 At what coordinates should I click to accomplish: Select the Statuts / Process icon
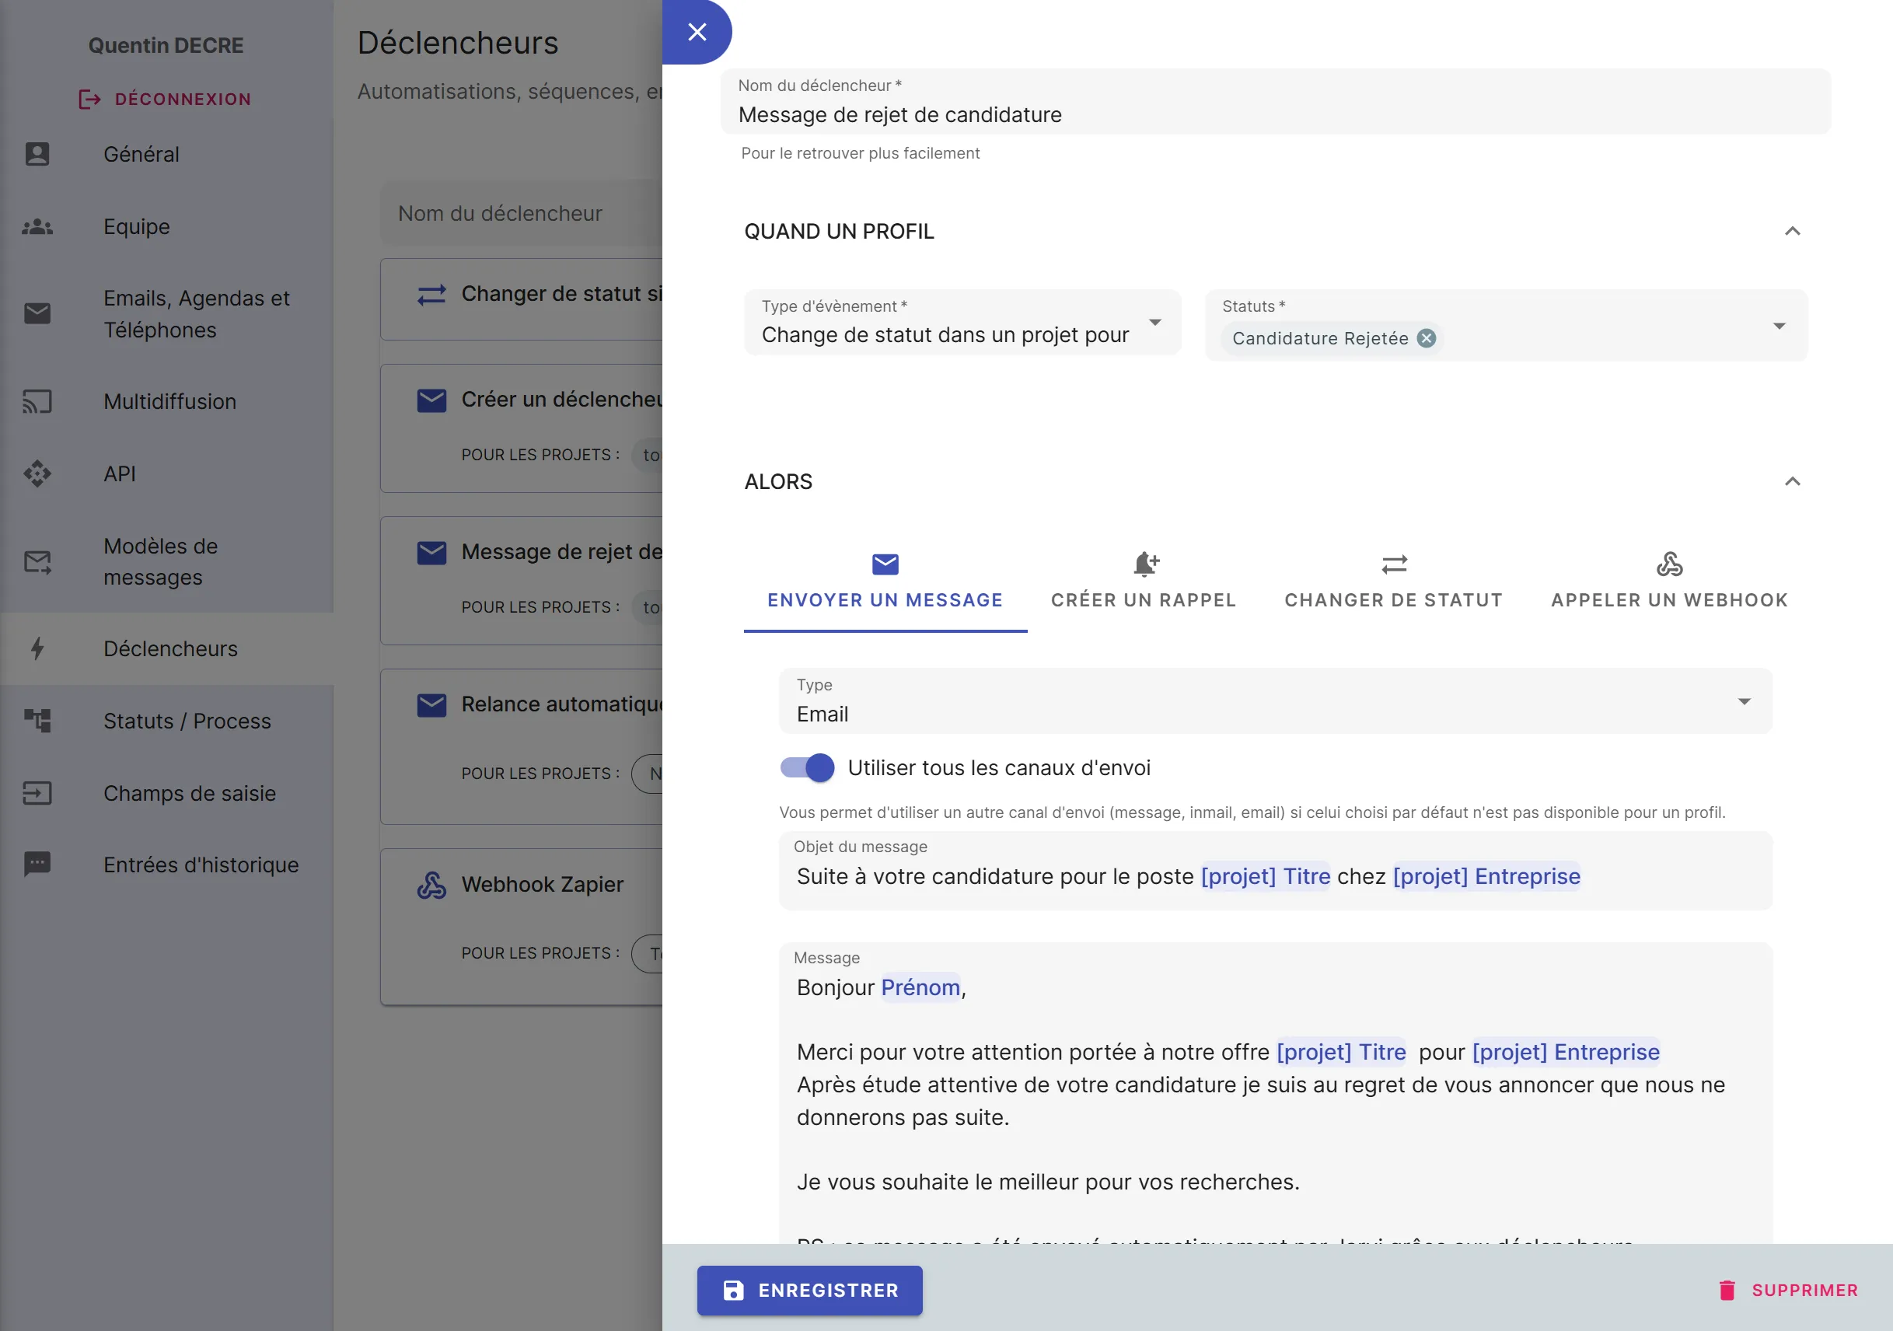coord(37,720)
